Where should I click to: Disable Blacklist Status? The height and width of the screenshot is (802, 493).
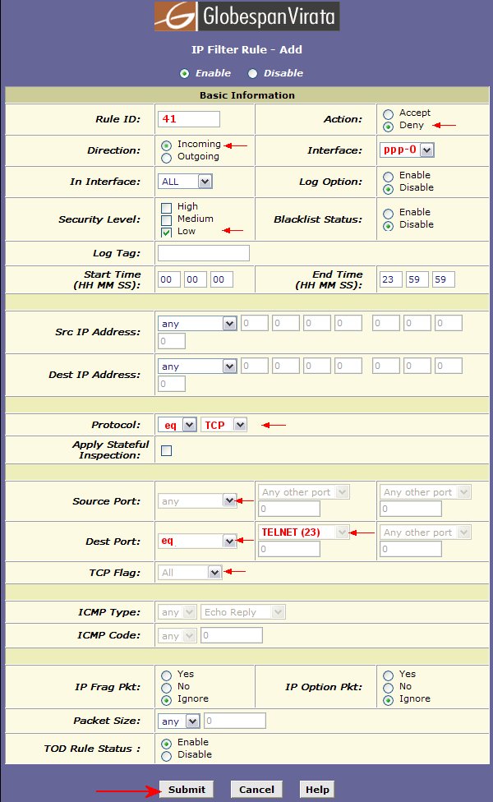(388, 225)
